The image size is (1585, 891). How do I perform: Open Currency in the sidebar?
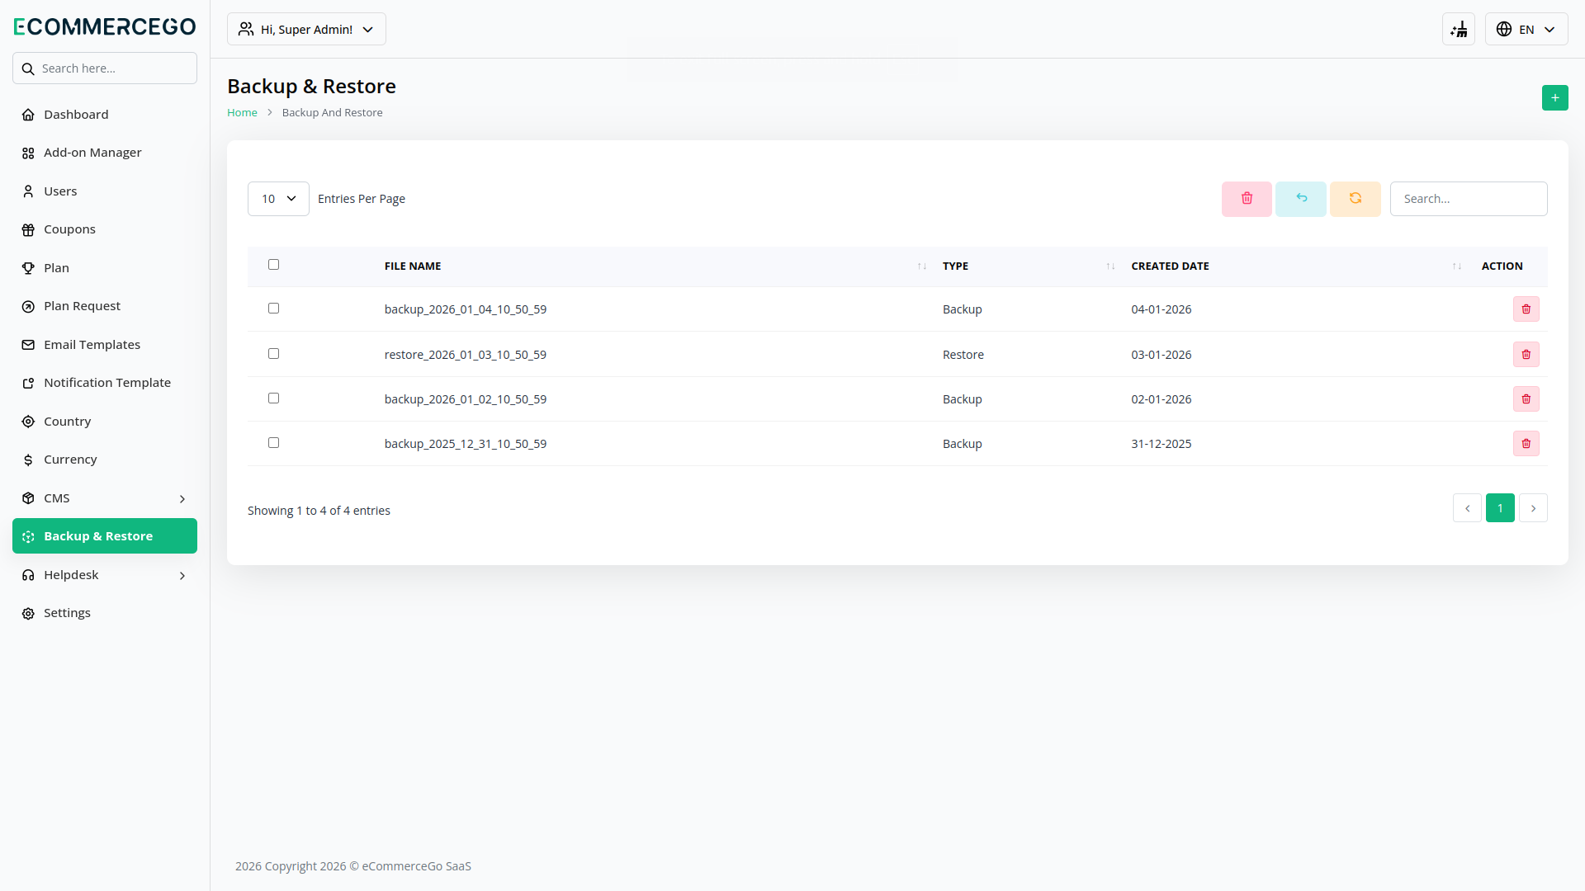pyautogui.click(x=105, y=460)
